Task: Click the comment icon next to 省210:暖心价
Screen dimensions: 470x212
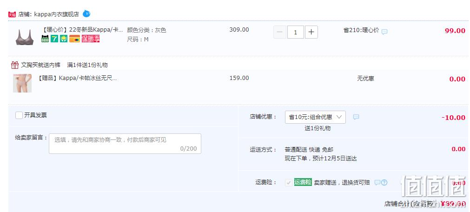Action: (384, 32)
